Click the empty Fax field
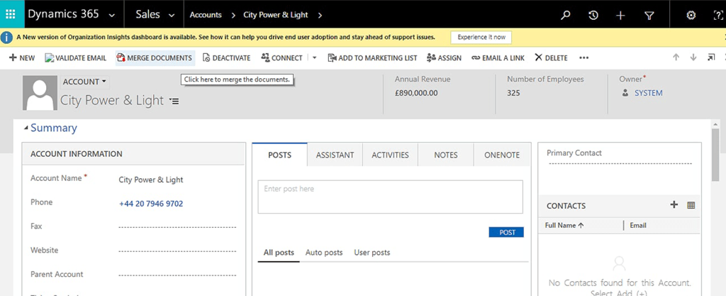726x296 pixels. pyautogui.click(x=178, y=227)
